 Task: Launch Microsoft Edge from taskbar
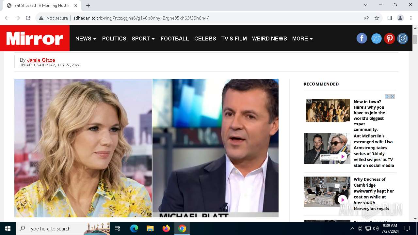[x=134, y=228]
